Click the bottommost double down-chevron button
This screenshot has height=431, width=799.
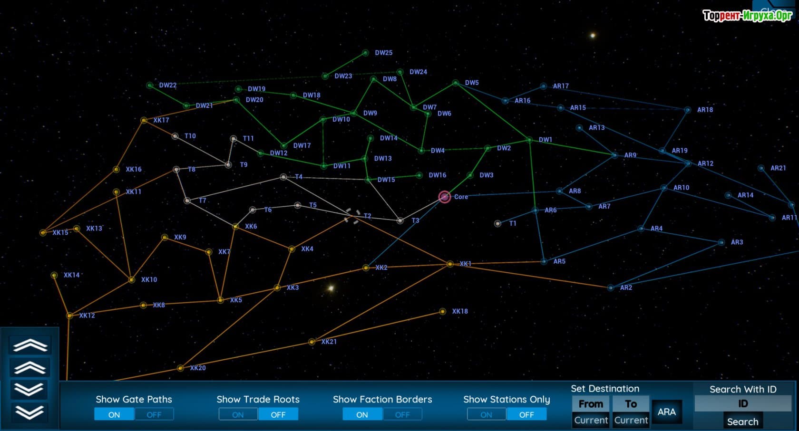29,412
